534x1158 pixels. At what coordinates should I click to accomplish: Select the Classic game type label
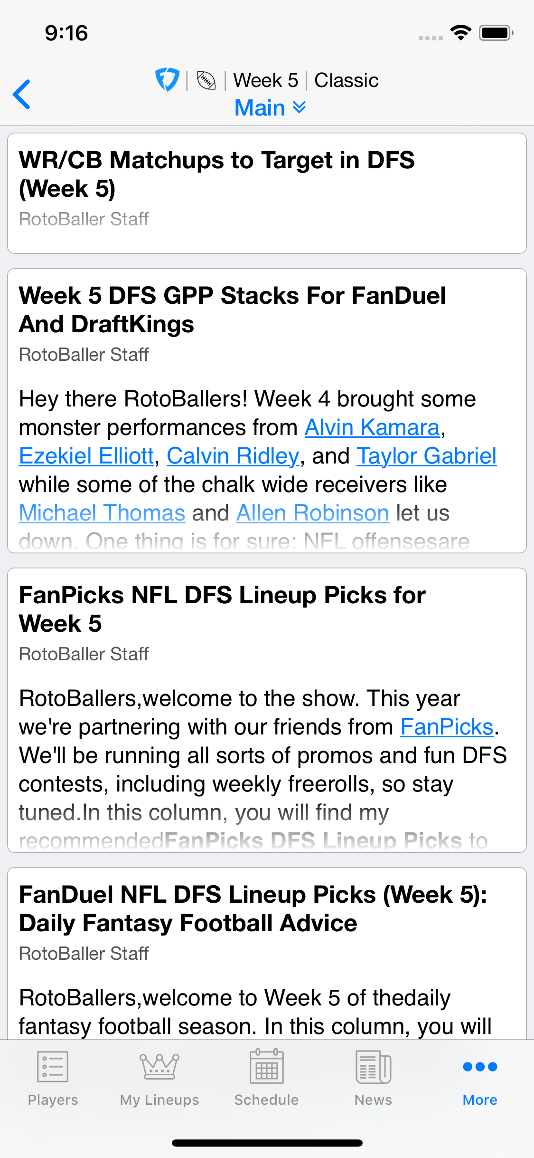point(346,80)
